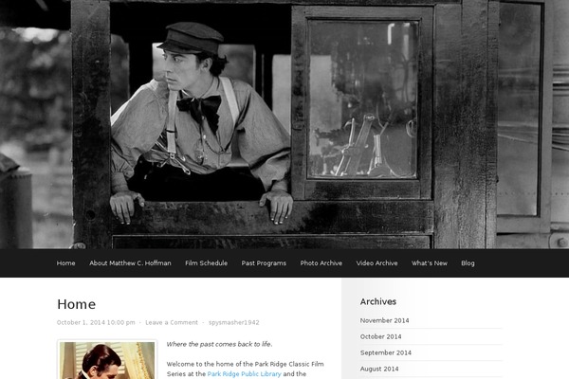Follow the Park Ridge Public Library link
Screen dimensions: 569x379
click(245, 374)
